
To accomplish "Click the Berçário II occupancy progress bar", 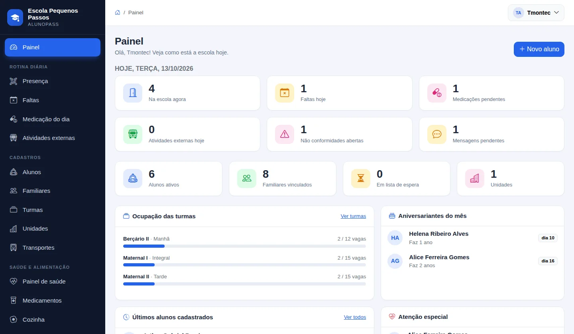I will (244, 246).
